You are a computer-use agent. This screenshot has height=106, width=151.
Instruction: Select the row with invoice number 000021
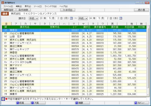[x=74, y=46]
